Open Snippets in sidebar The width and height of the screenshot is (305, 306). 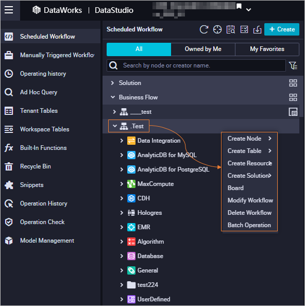50,185
